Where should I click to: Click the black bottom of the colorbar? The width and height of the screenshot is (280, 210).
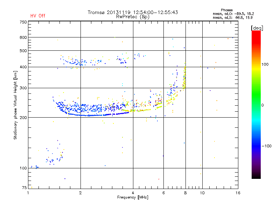(x=256, y=176)
